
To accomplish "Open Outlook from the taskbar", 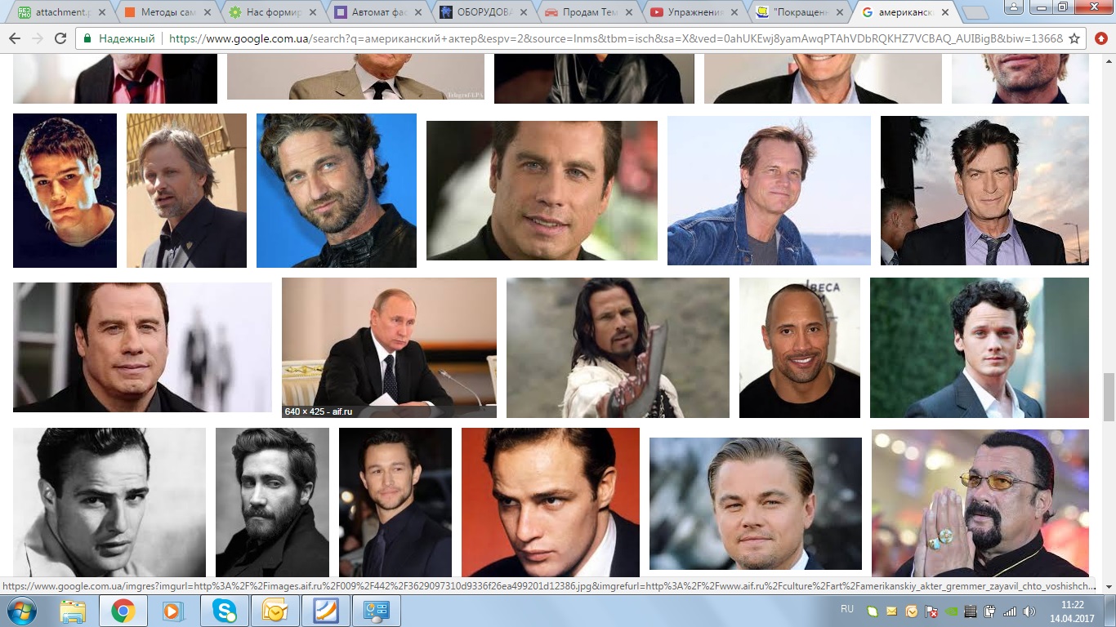I will [x=275, y=611].
